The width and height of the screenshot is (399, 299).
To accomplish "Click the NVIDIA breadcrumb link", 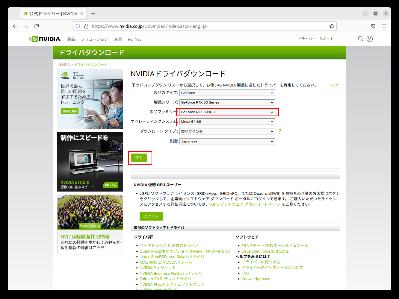I will [64, 65].
